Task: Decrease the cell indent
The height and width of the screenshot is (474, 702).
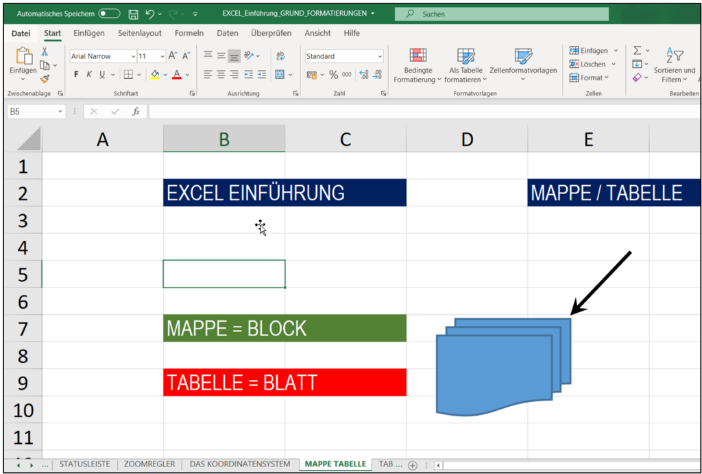Action: 248,74
